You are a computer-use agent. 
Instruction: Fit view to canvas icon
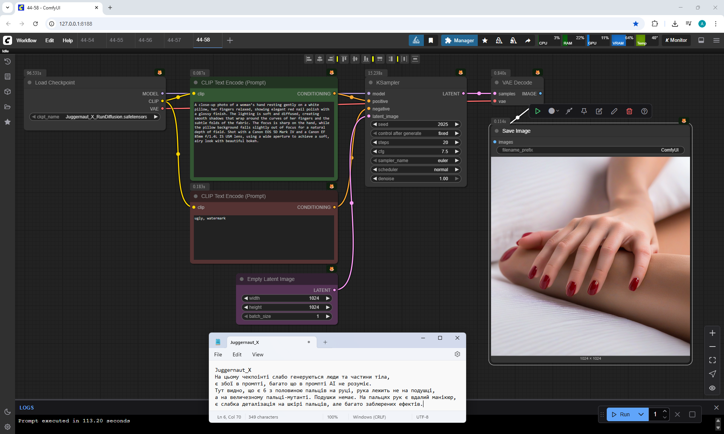pyautogui.click(x=712, y=360)
